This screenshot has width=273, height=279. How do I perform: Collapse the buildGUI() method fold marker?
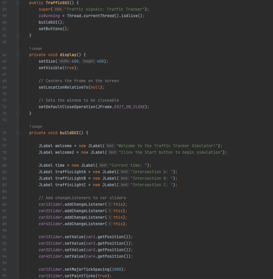click(18, 133)
